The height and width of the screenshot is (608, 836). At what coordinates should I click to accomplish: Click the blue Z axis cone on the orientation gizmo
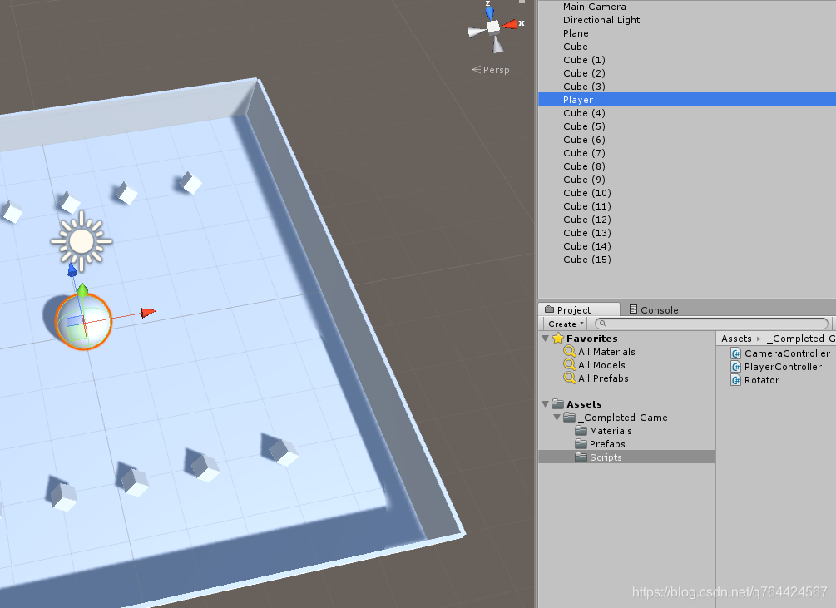(x=489, y=12)
